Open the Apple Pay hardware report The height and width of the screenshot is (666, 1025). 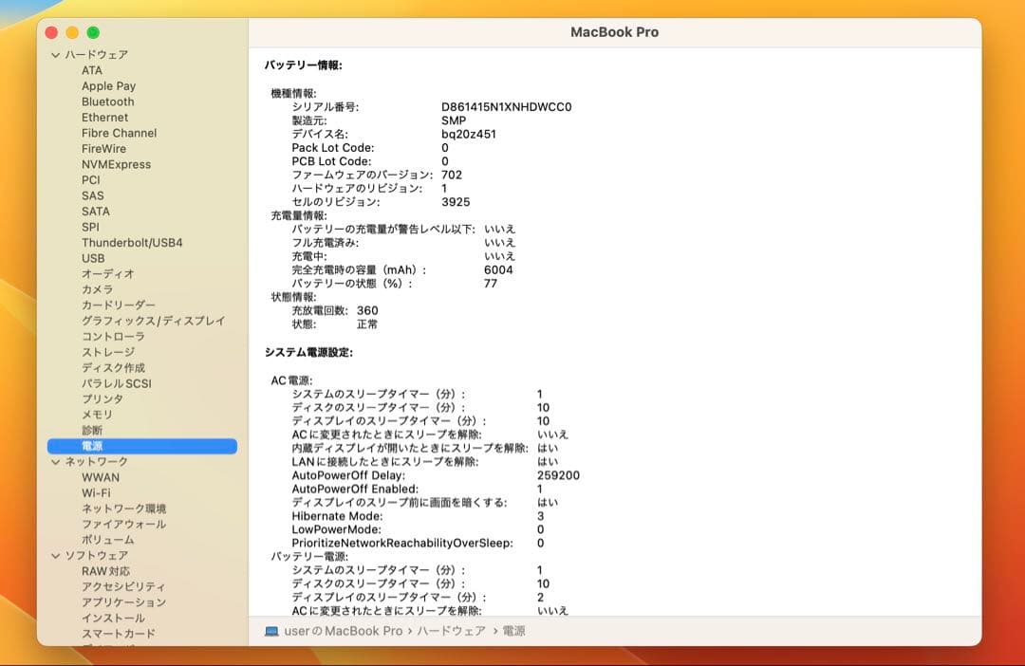coord(108,85)
